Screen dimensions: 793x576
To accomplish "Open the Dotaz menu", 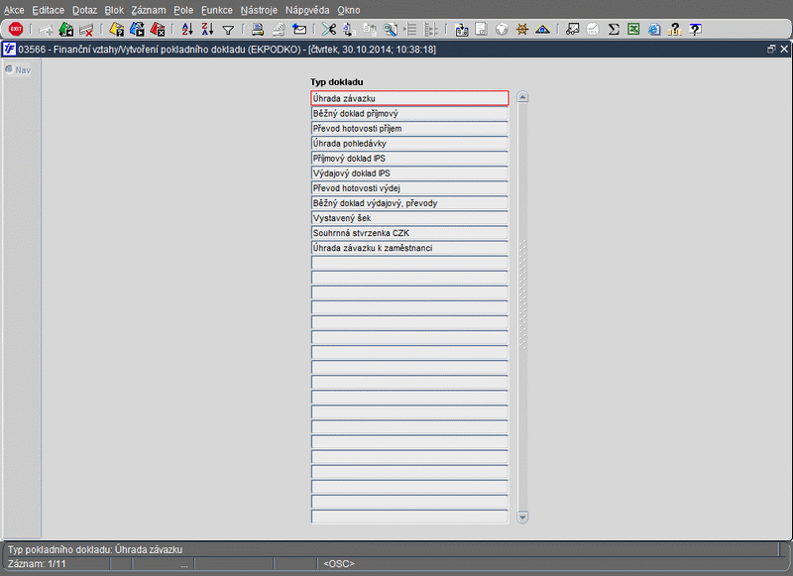I will coord(84,10).
